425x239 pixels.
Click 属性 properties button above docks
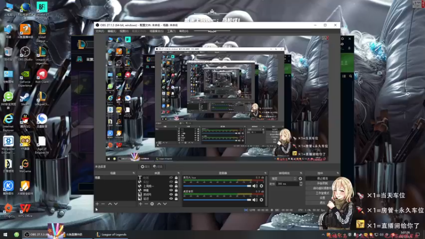point(145,167)
